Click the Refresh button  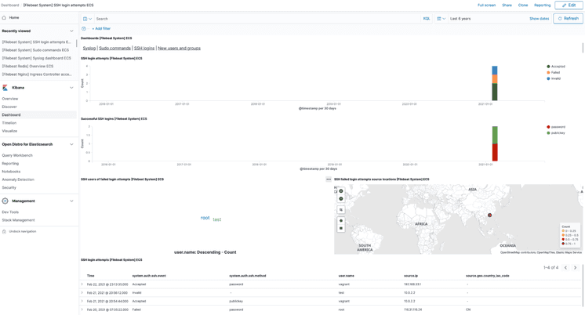click(x=568, y=19)
